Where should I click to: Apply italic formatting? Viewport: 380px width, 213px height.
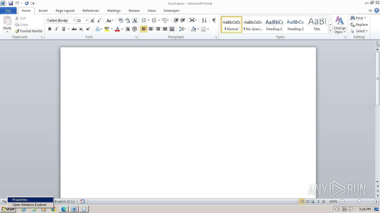[x=56, y=29]
